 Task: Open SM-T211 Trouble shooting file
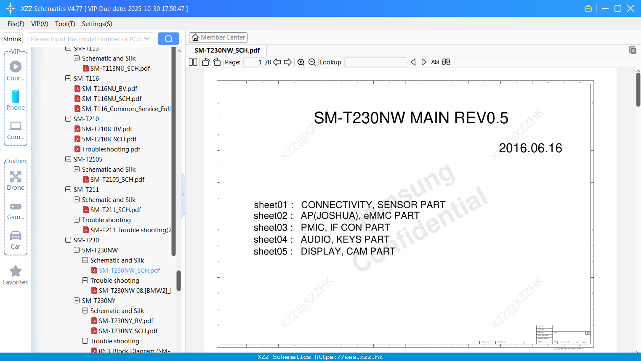click(127, 230)
